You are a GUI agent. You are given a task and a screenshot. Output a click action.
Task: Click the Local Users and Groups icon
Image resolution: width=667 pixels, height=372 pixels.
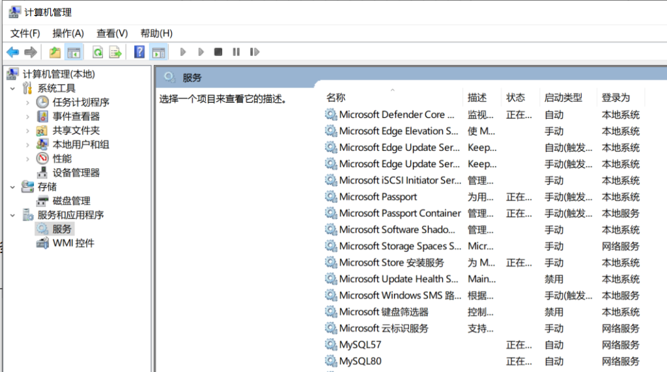(42, 144)
